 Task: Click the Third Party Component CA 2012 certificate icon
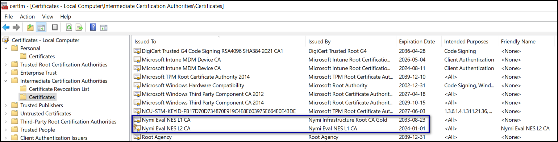point(137,94)
